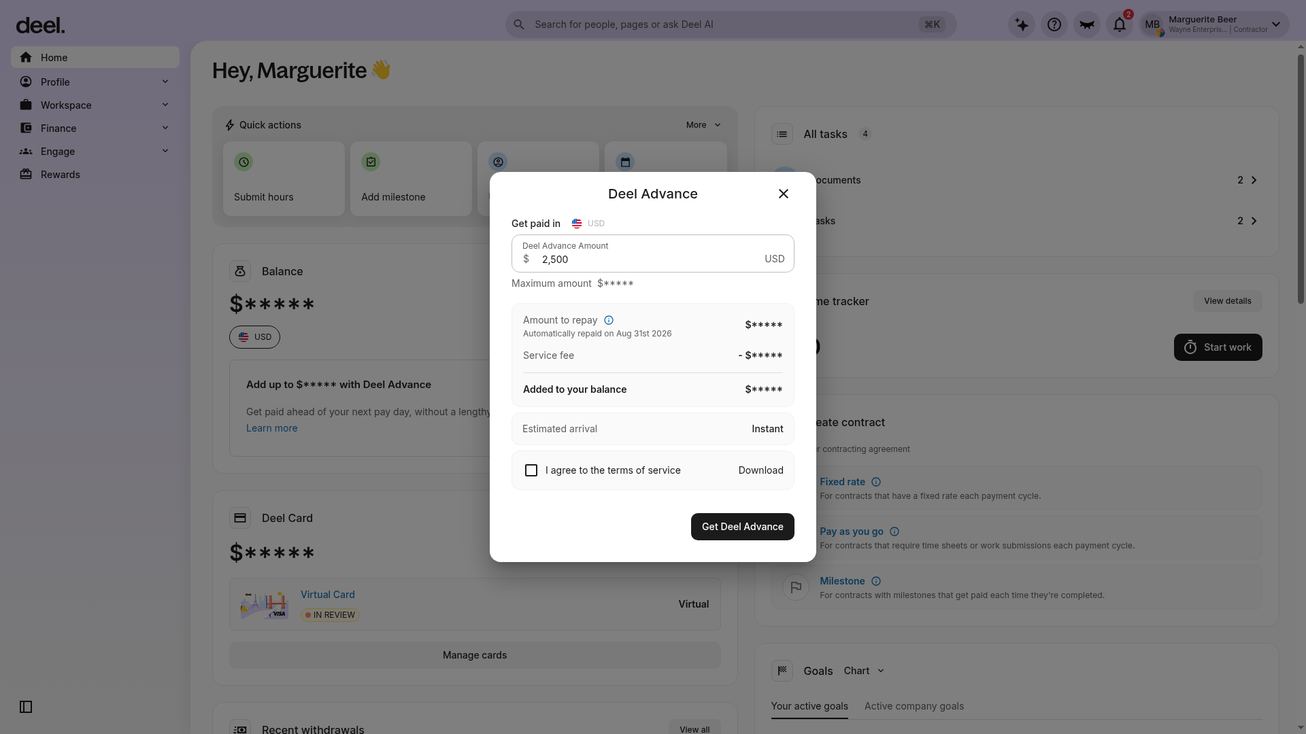
Task: Open the Deel logo home link
Action: coord(40,25)
